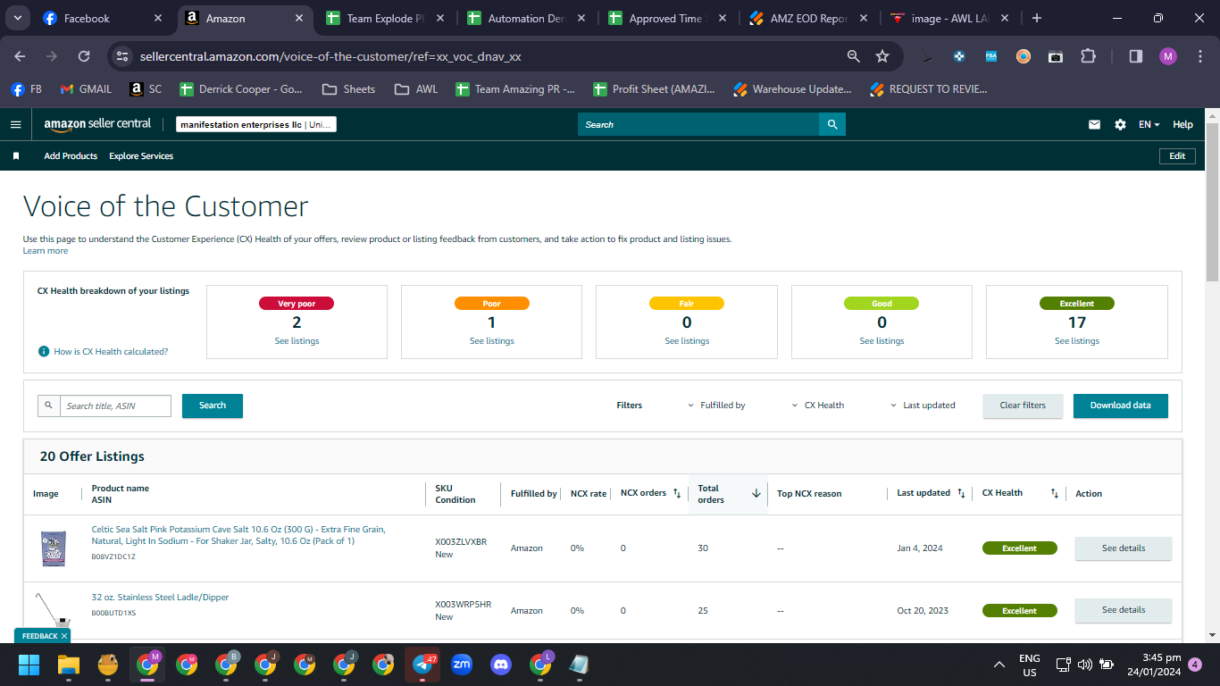Switch to the Team Explode PR browser tab
Viewport: 1220px width, 686px height.
[x=384, y=18]
